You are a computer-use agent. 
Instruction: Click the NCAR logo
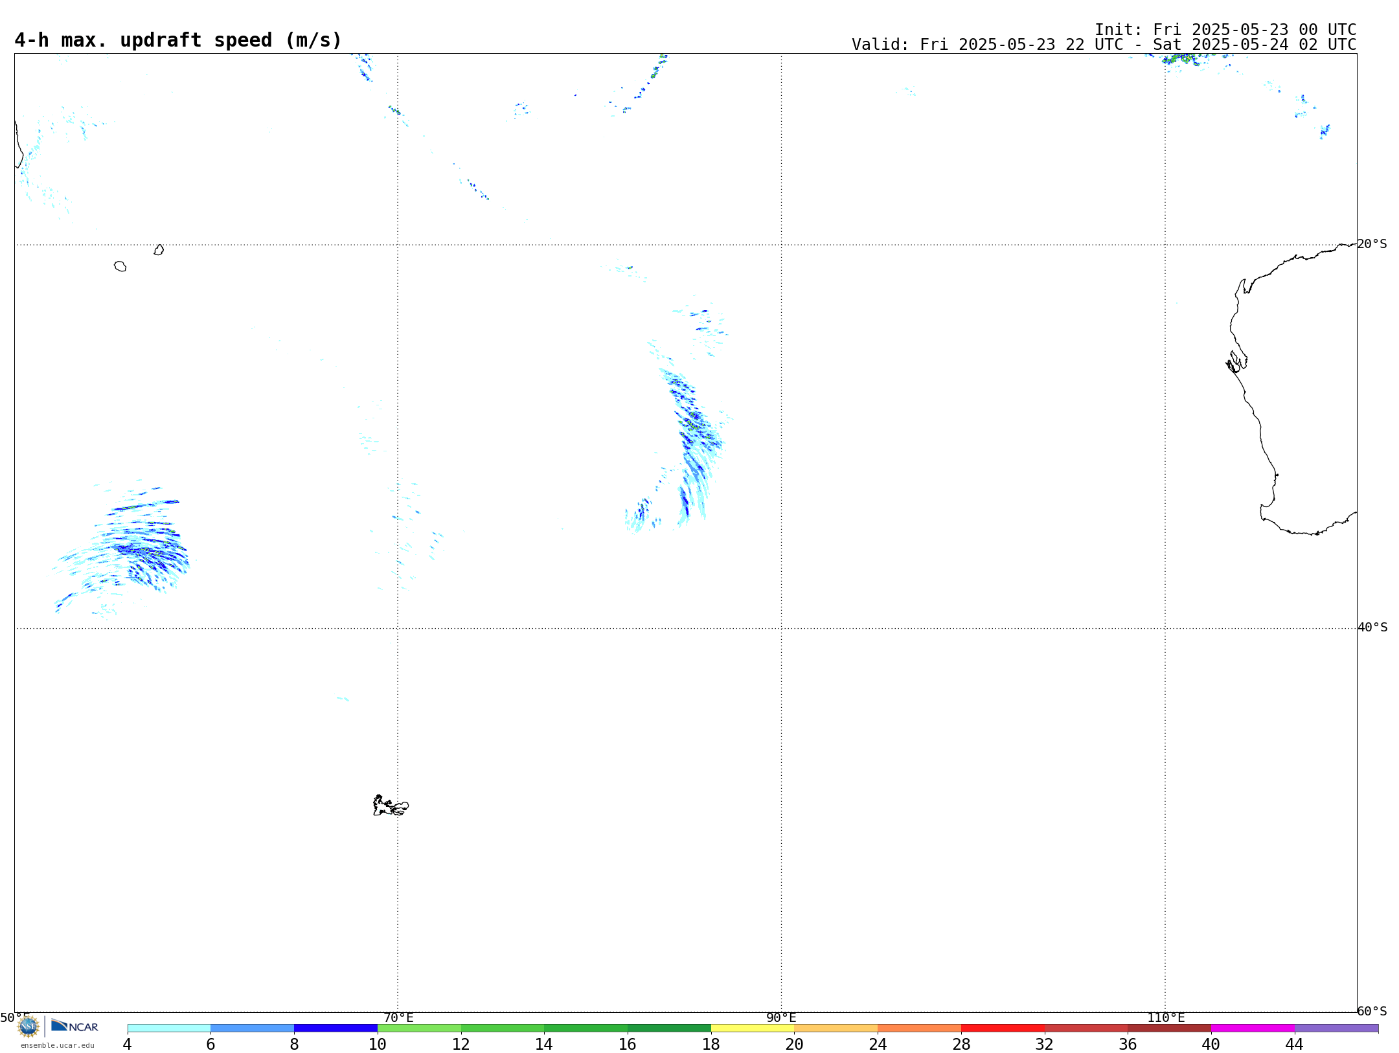tap(74, 1026)
